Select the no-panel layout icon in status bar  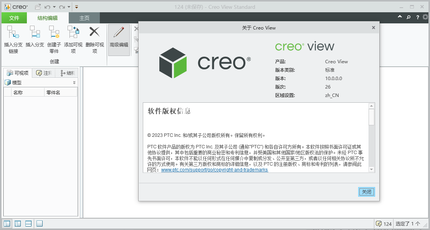coord(40,224)
